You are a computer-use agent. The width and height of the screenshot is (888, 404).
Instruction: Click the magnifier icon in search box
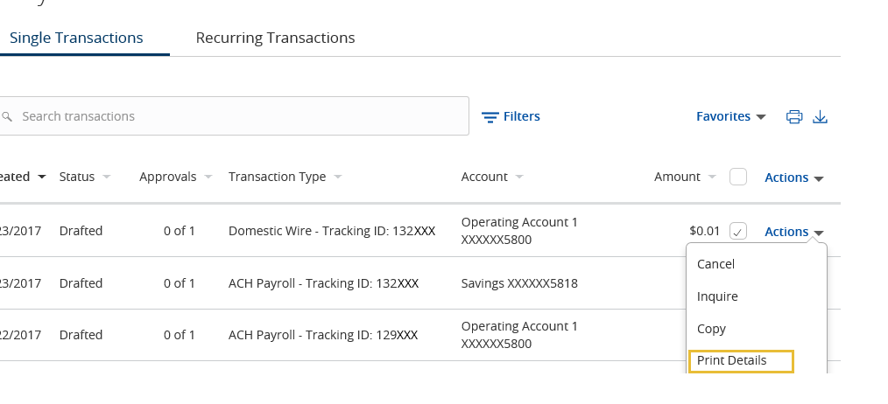coord(7,116)
